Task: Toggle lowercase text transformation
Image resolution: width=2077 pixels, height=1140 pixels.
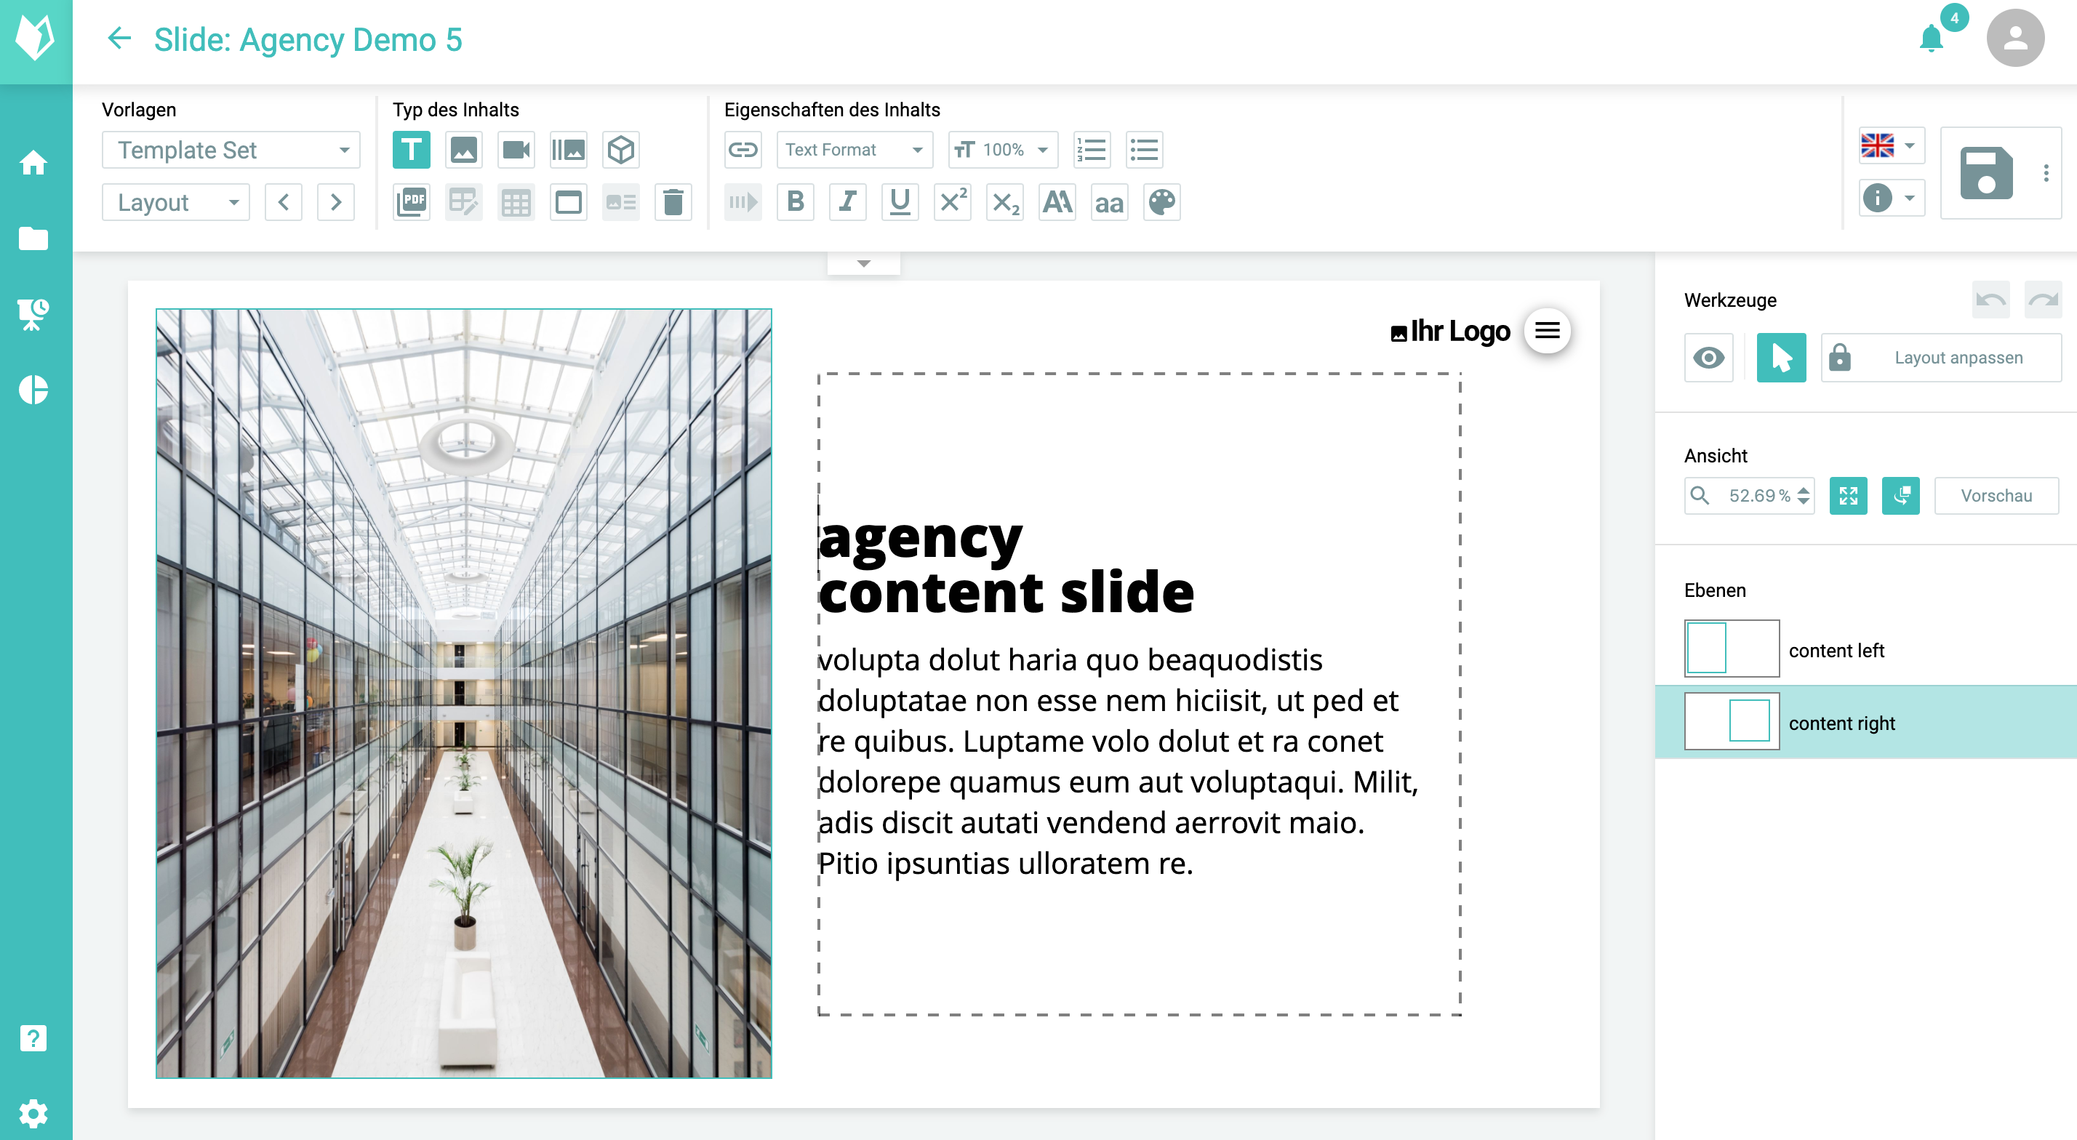Action: (1110, 201)
